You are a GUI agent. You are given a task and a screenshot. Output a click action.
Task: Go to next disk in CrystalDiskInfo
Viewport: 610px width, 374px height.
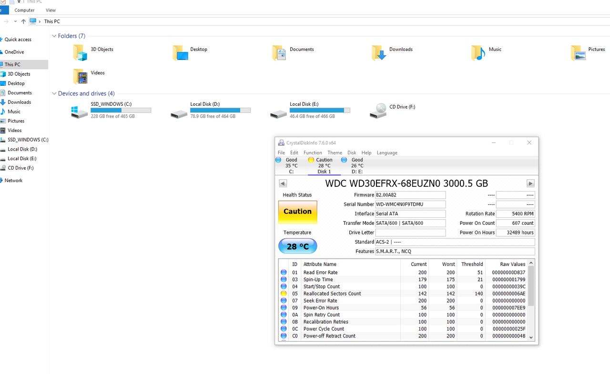pos(530,183)
